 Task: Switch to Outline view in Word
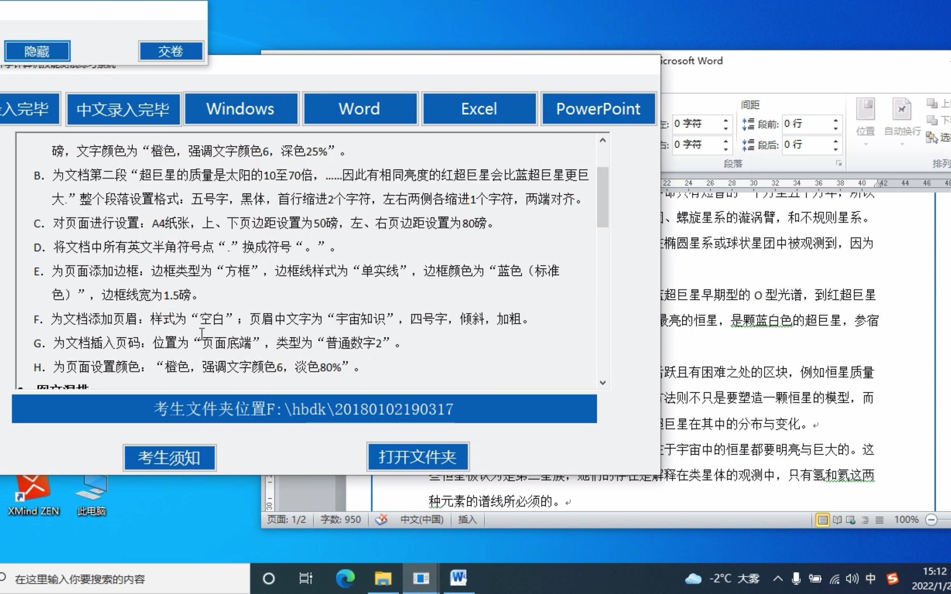click(865, 520)
